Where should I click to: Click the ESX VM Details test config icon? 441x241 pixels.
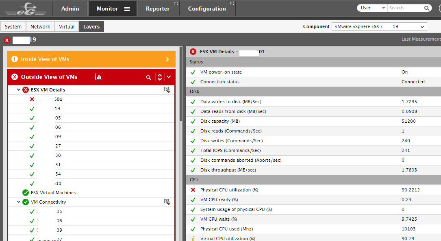click(x=167, y=90)
